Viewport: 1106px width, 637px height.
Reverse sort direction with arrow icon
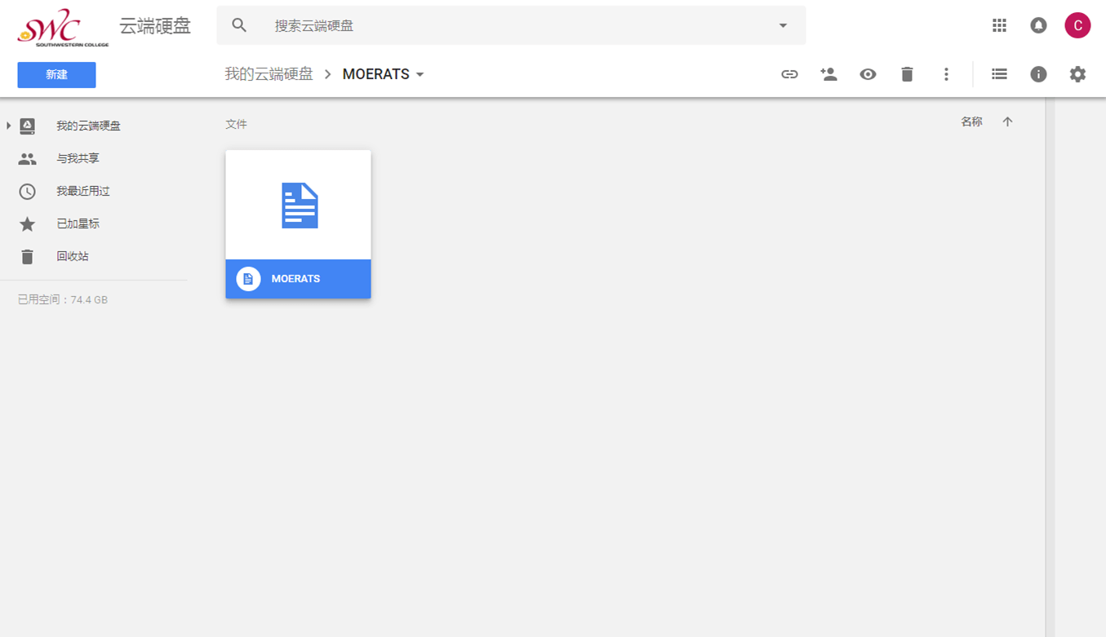point(1007,122)
